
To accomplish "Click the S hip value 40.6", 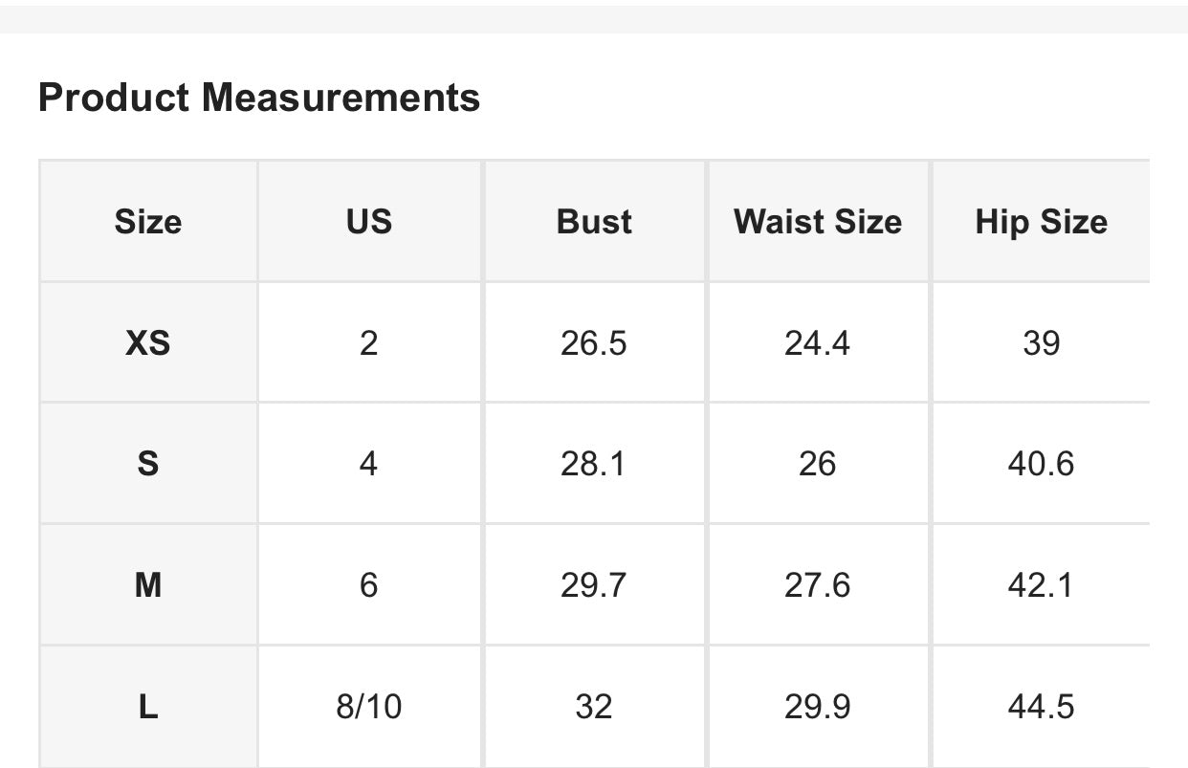I will point(1041,464).
